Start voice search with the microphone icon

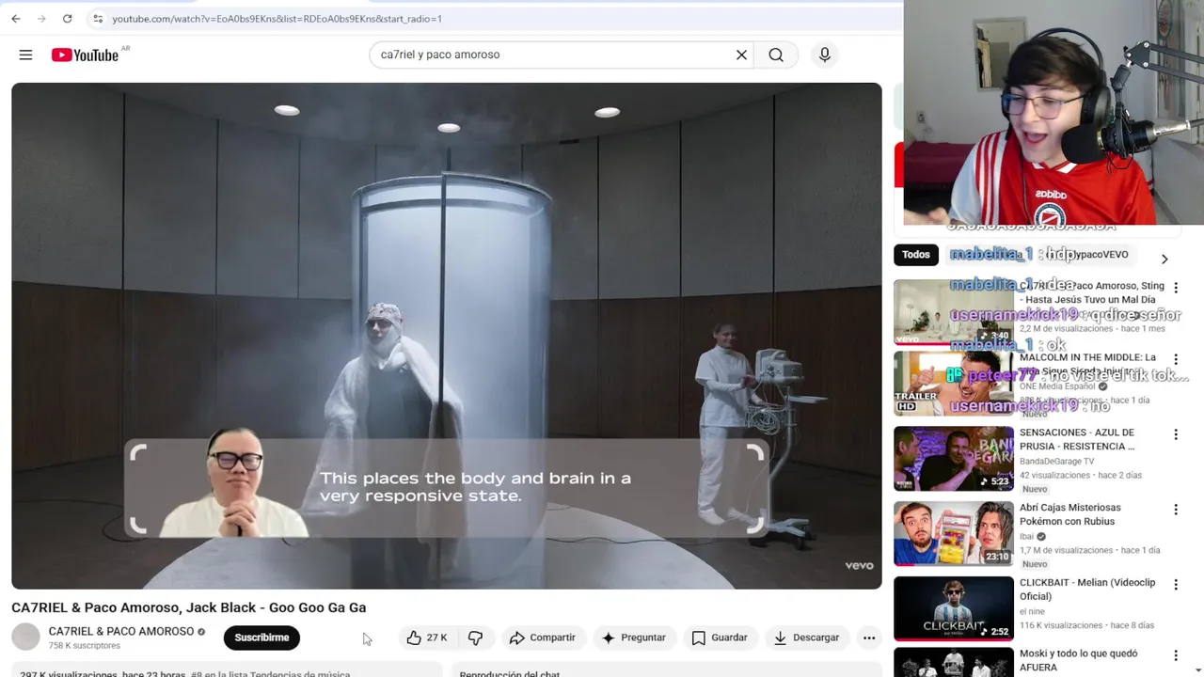click(x=824, y=55)
